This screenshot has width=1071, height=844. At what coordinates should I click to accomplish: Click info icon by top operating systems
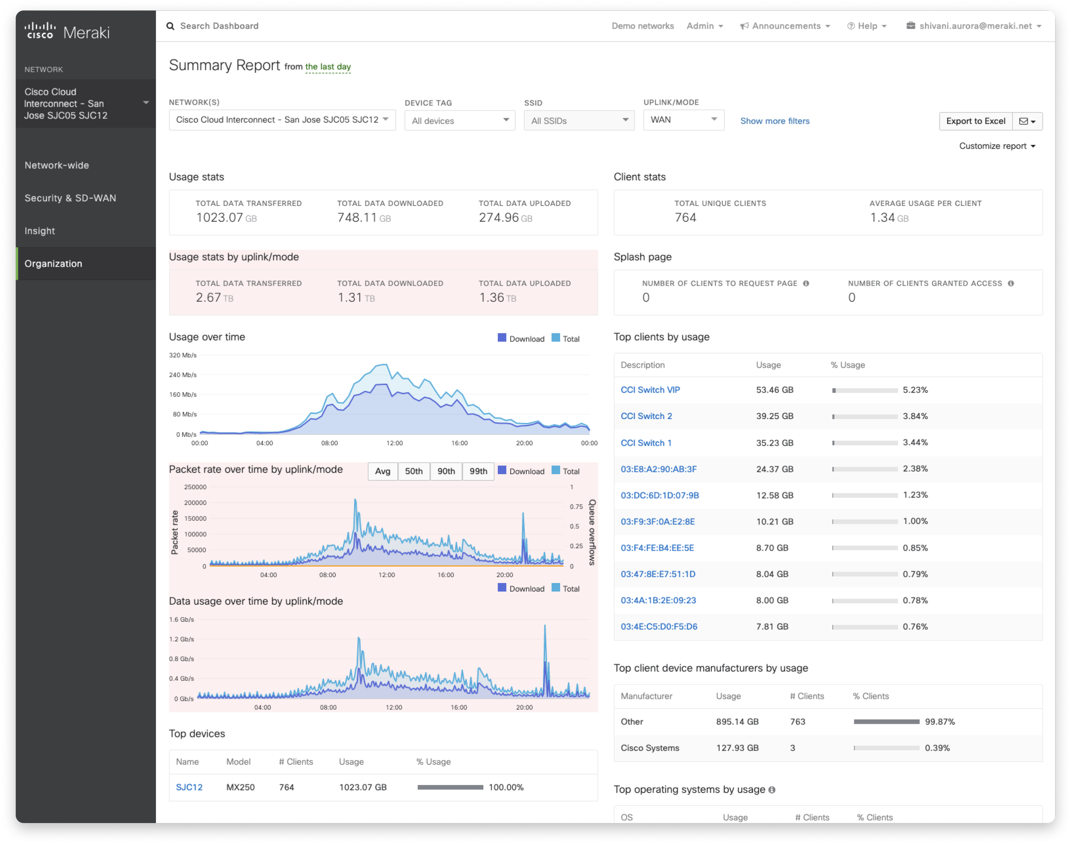click(772, 790)
